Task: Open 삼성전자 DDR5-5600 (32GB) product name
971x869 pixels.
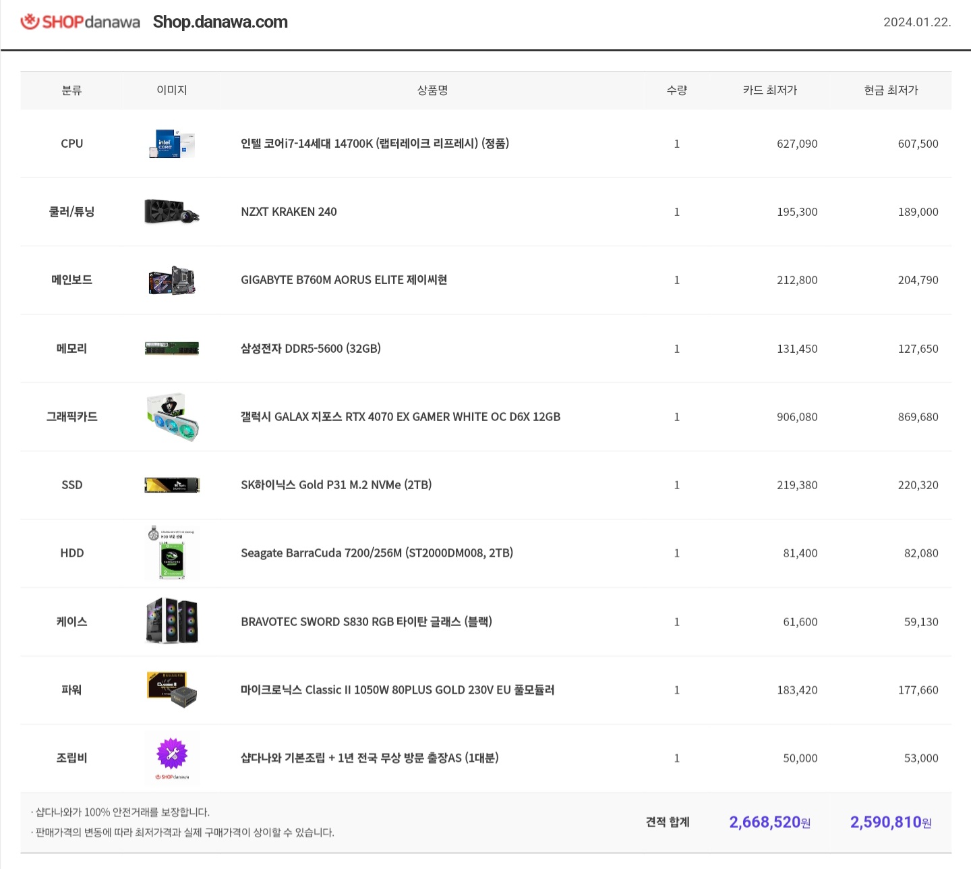Action: point(311,349)
